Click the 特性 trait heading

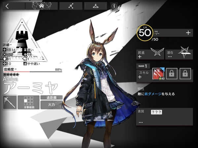(x=141, y=89)
